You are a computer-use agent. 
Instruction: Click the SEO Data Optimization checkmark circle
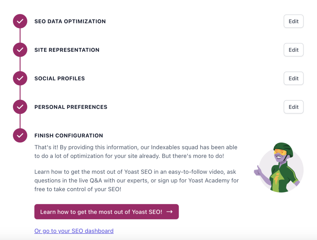click(x=20, y=21)
